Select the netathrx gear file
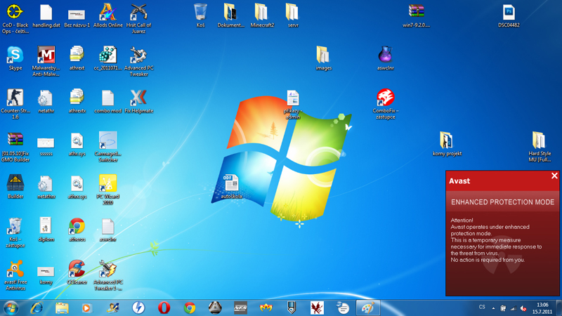The height and width of the screenshot is (316, 562). [x=46, y=183]
